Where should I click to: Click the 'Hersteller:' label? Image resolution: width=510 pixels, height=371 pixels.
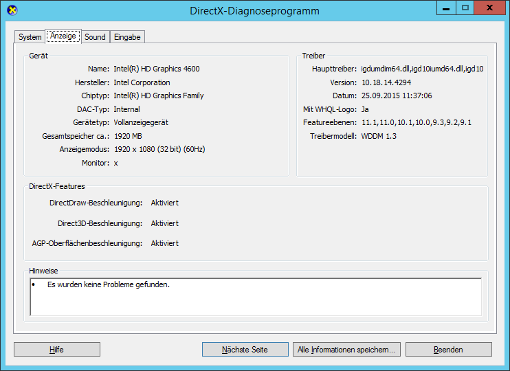92,82
